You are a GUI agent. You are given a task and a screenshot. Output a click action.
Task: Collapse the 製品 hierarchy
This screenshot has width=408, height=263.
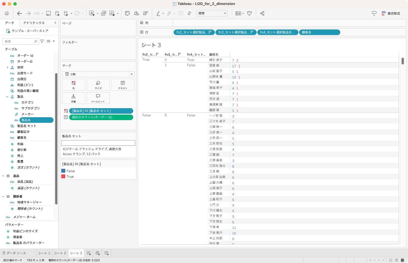tap(7, 97)
